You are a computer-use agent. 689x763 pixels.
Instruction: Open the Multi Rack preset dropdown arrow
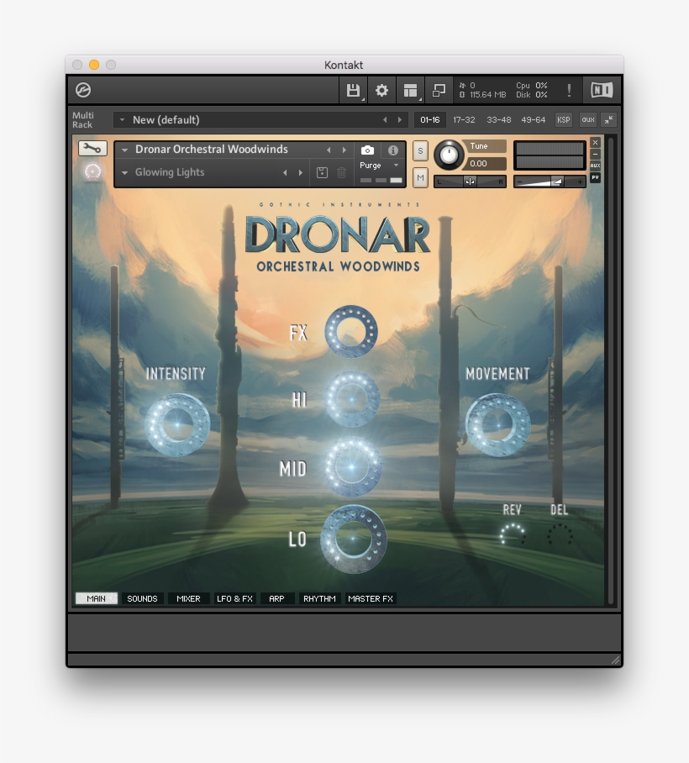122,119
